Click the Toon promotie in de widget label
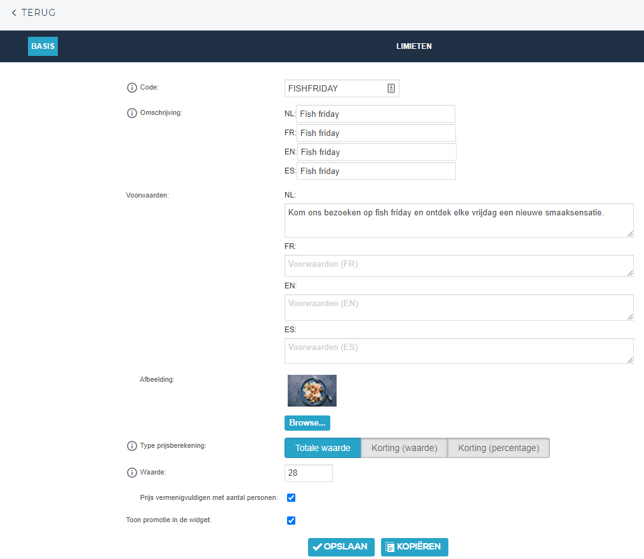The image size is (644, 559). 168,520
